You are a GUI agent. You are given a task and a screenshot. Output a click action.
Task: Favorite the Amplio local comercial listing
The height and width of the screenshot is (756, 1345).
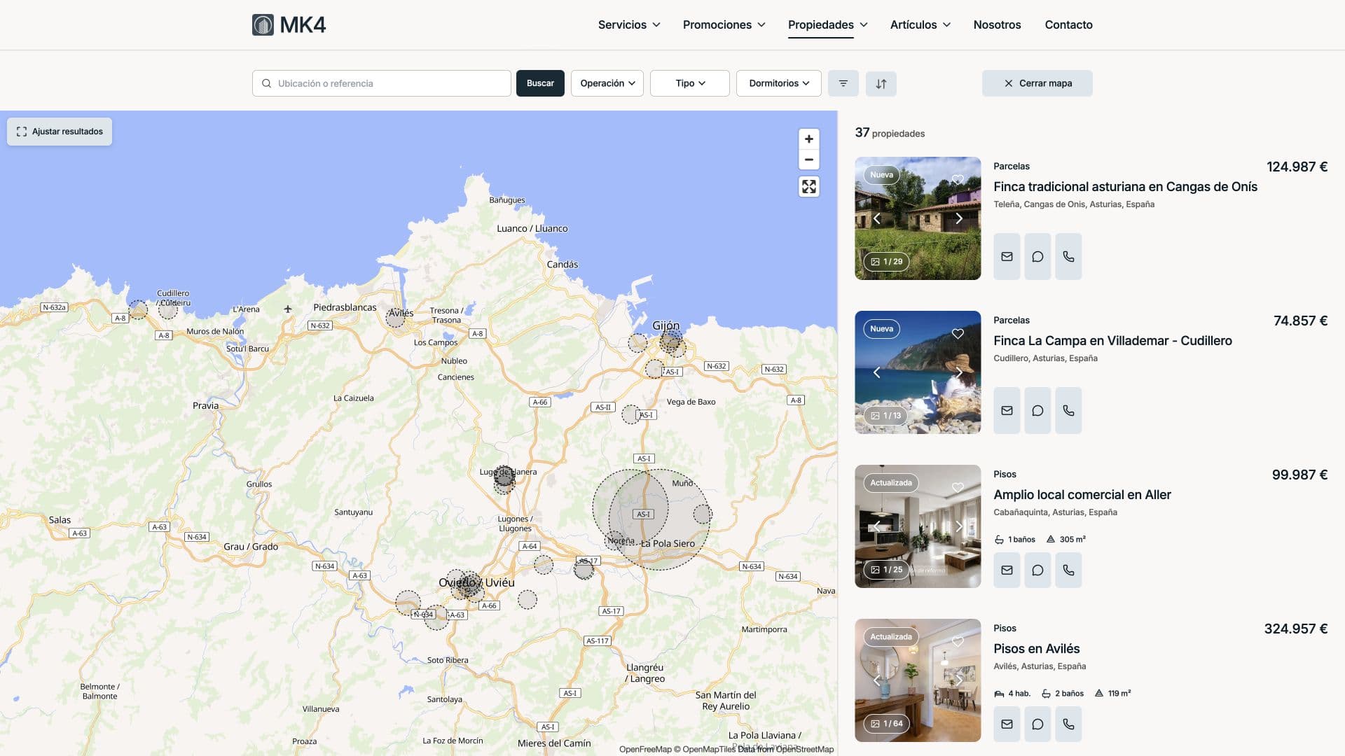958,488
